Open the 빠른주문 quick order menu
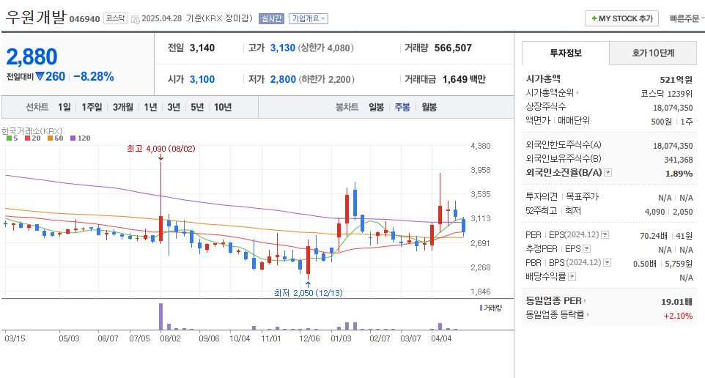This screenshot has width=705, height=378. pos(687,18)
